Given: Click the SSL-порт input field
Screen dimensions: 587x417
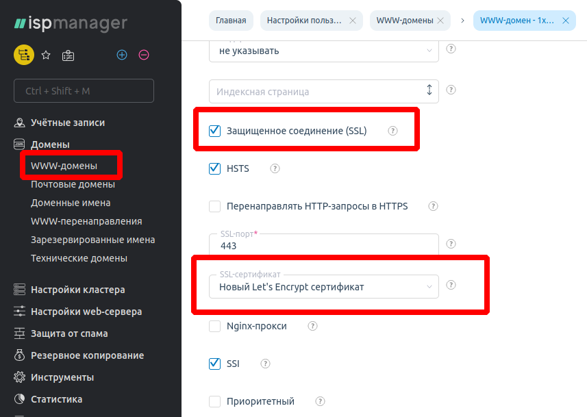Looking at the screenshot, I should [323, 245].
